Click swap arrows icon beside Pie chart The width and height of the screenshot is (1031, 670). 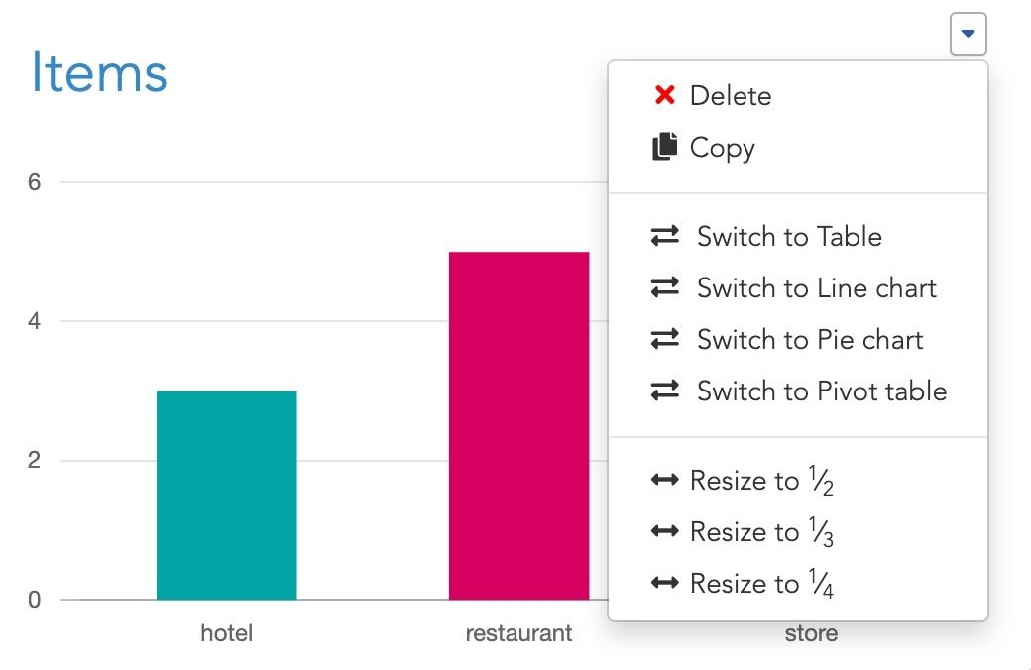tap(665, 339)
